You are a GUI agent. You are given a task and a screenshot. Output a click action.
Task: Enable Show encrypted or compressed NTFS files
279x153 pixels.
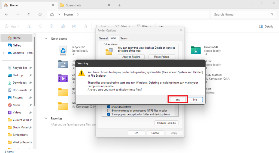click(109, 111)
